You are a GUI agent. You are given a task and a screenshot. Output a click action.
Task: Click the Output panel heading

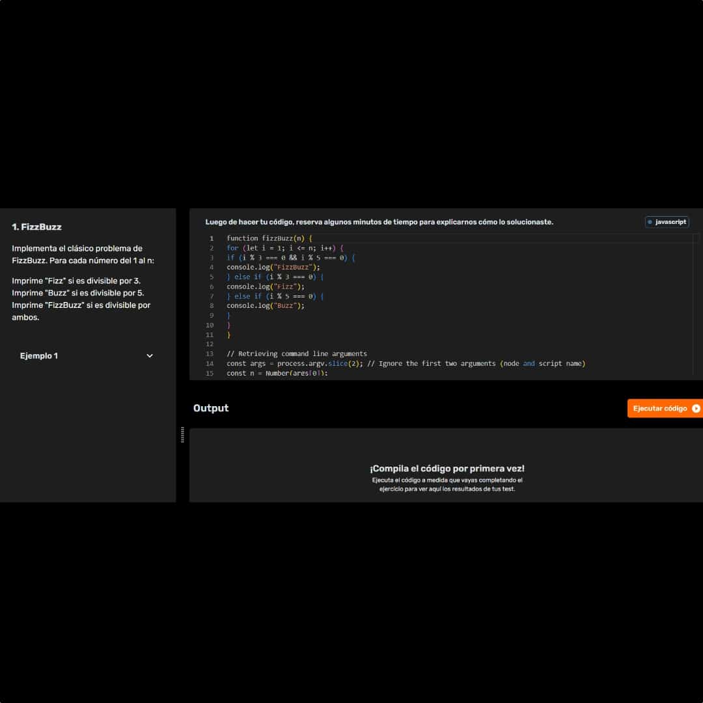point(211,408)
